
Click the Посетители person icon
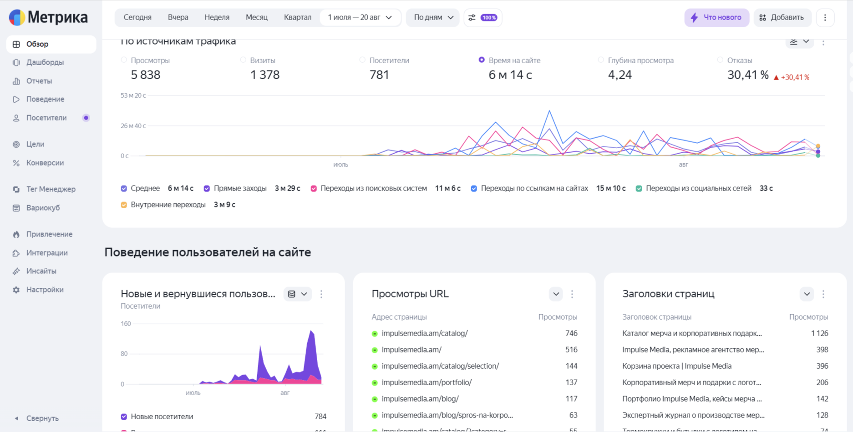pyautogui.click(x=16, y=118)
